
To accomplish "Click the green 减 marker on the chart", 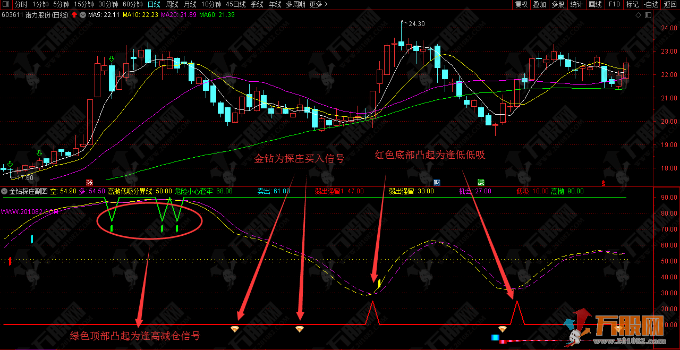I will pyautogui.click(x=481, y=182).
